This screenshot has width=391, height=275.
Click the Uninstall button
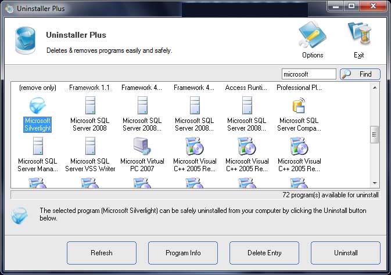pos(346,253)
